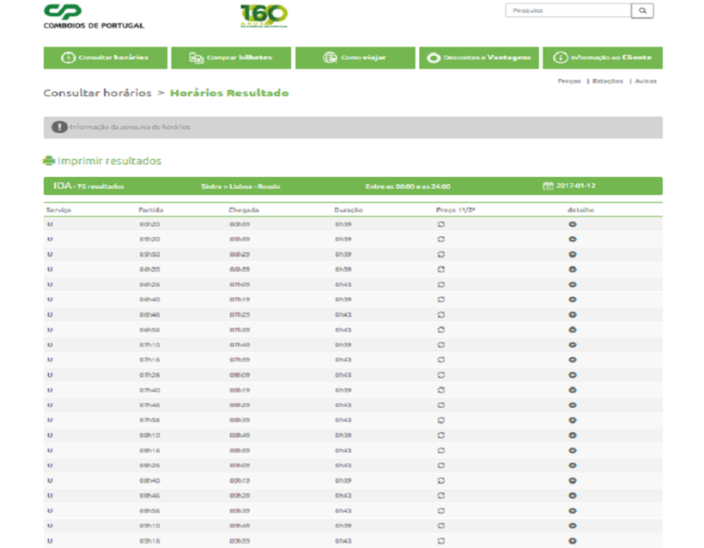
Task: Open details for the 09h10 train
Action: (x=573, y=525)
